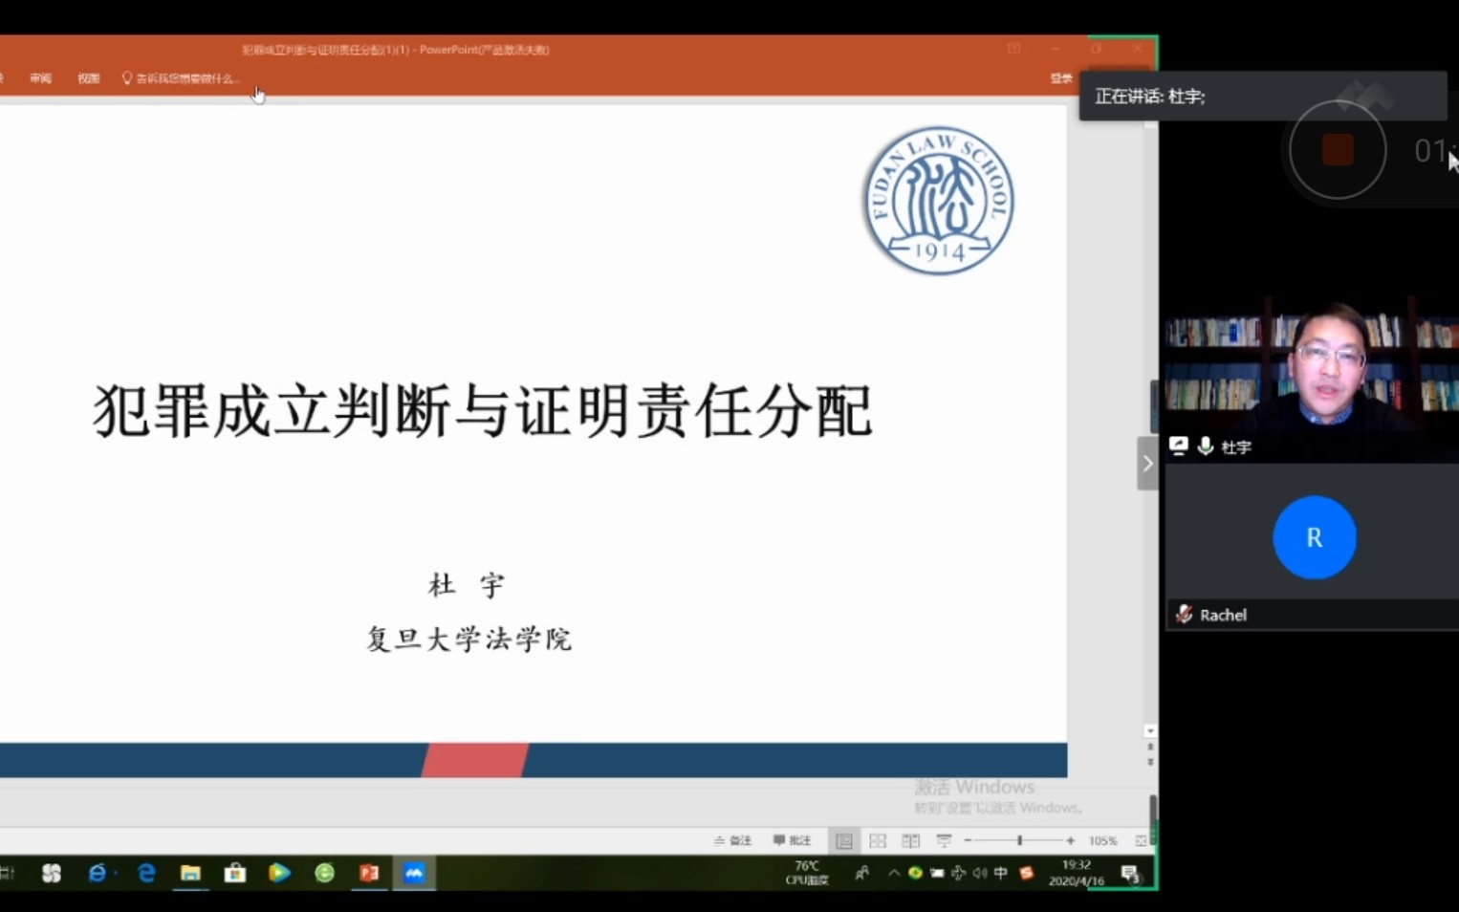1459x912 pixels.
Task: Click the 登录 sign-in link in PowerPoint
Action: [x=1061, y=78]
